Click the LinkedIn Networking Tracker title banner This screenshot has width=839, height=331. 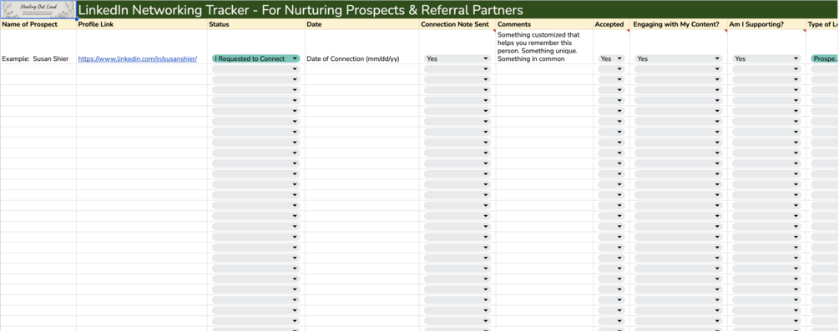coord(457,10)
